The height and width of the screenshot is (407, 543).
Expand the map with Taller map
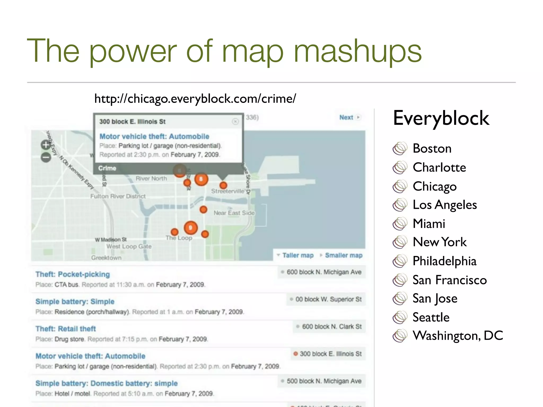(x=298, y=255)
